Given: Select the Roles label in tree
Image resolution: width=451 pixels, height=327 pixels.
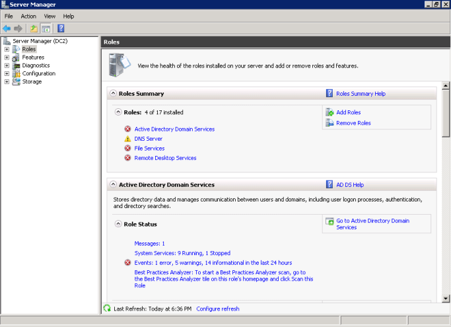Looking at the screenshot, I should [29, 50].
